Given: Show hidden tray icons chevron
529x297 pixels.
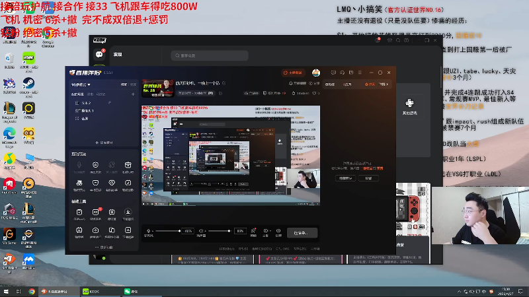Looking at the screenshot, I should click(459, 291).
